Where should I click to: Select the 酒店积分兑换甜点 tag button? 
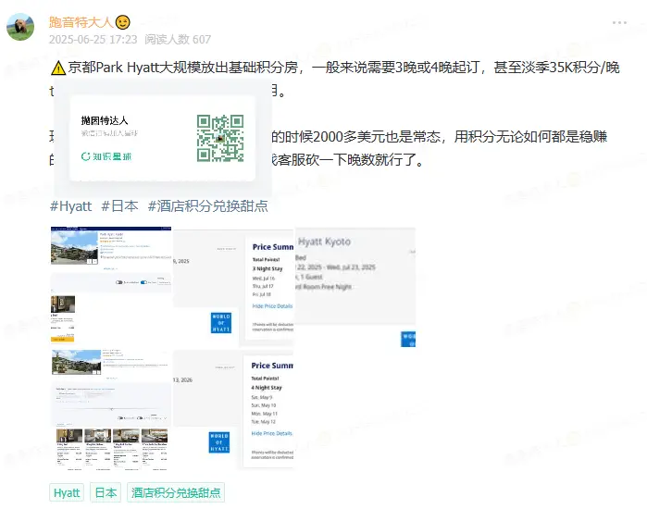point(176,492)
